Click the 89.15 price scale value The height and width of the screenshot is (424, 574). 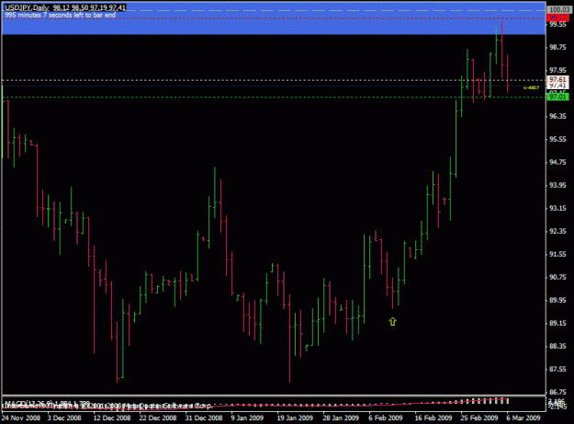pyautogui.click(x=557, y=323)
